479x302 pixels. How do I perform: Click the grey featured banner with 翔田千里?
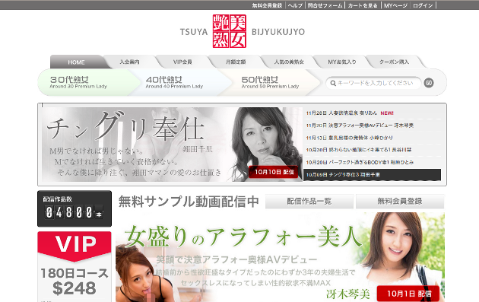point(172,145)
